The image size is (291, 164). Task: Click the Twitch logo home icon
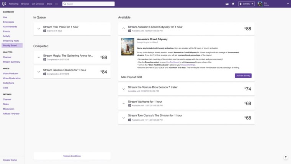click(x=4, y=4)
